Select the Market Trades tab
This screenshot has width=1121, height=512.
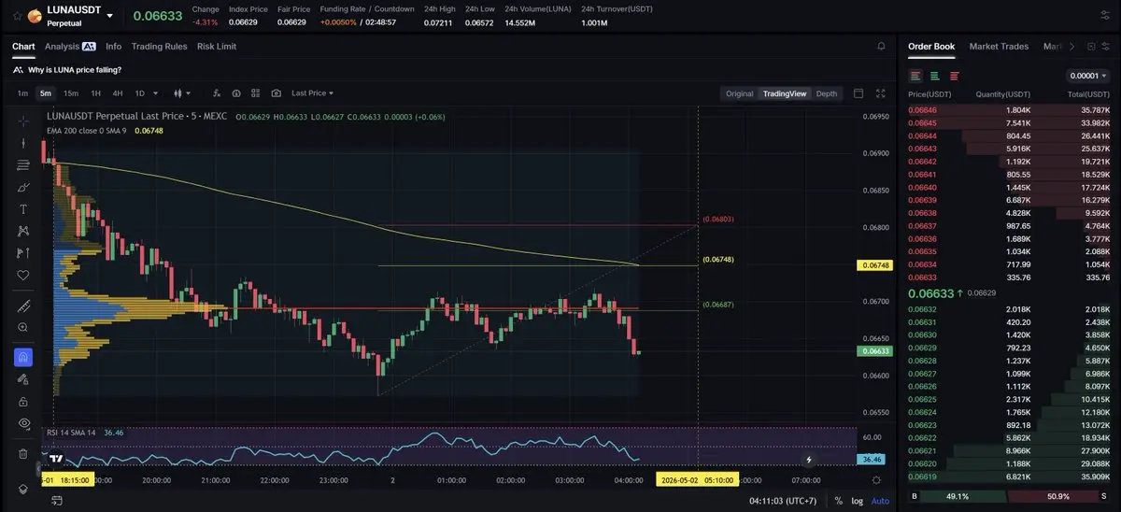[x=999, y=46]
